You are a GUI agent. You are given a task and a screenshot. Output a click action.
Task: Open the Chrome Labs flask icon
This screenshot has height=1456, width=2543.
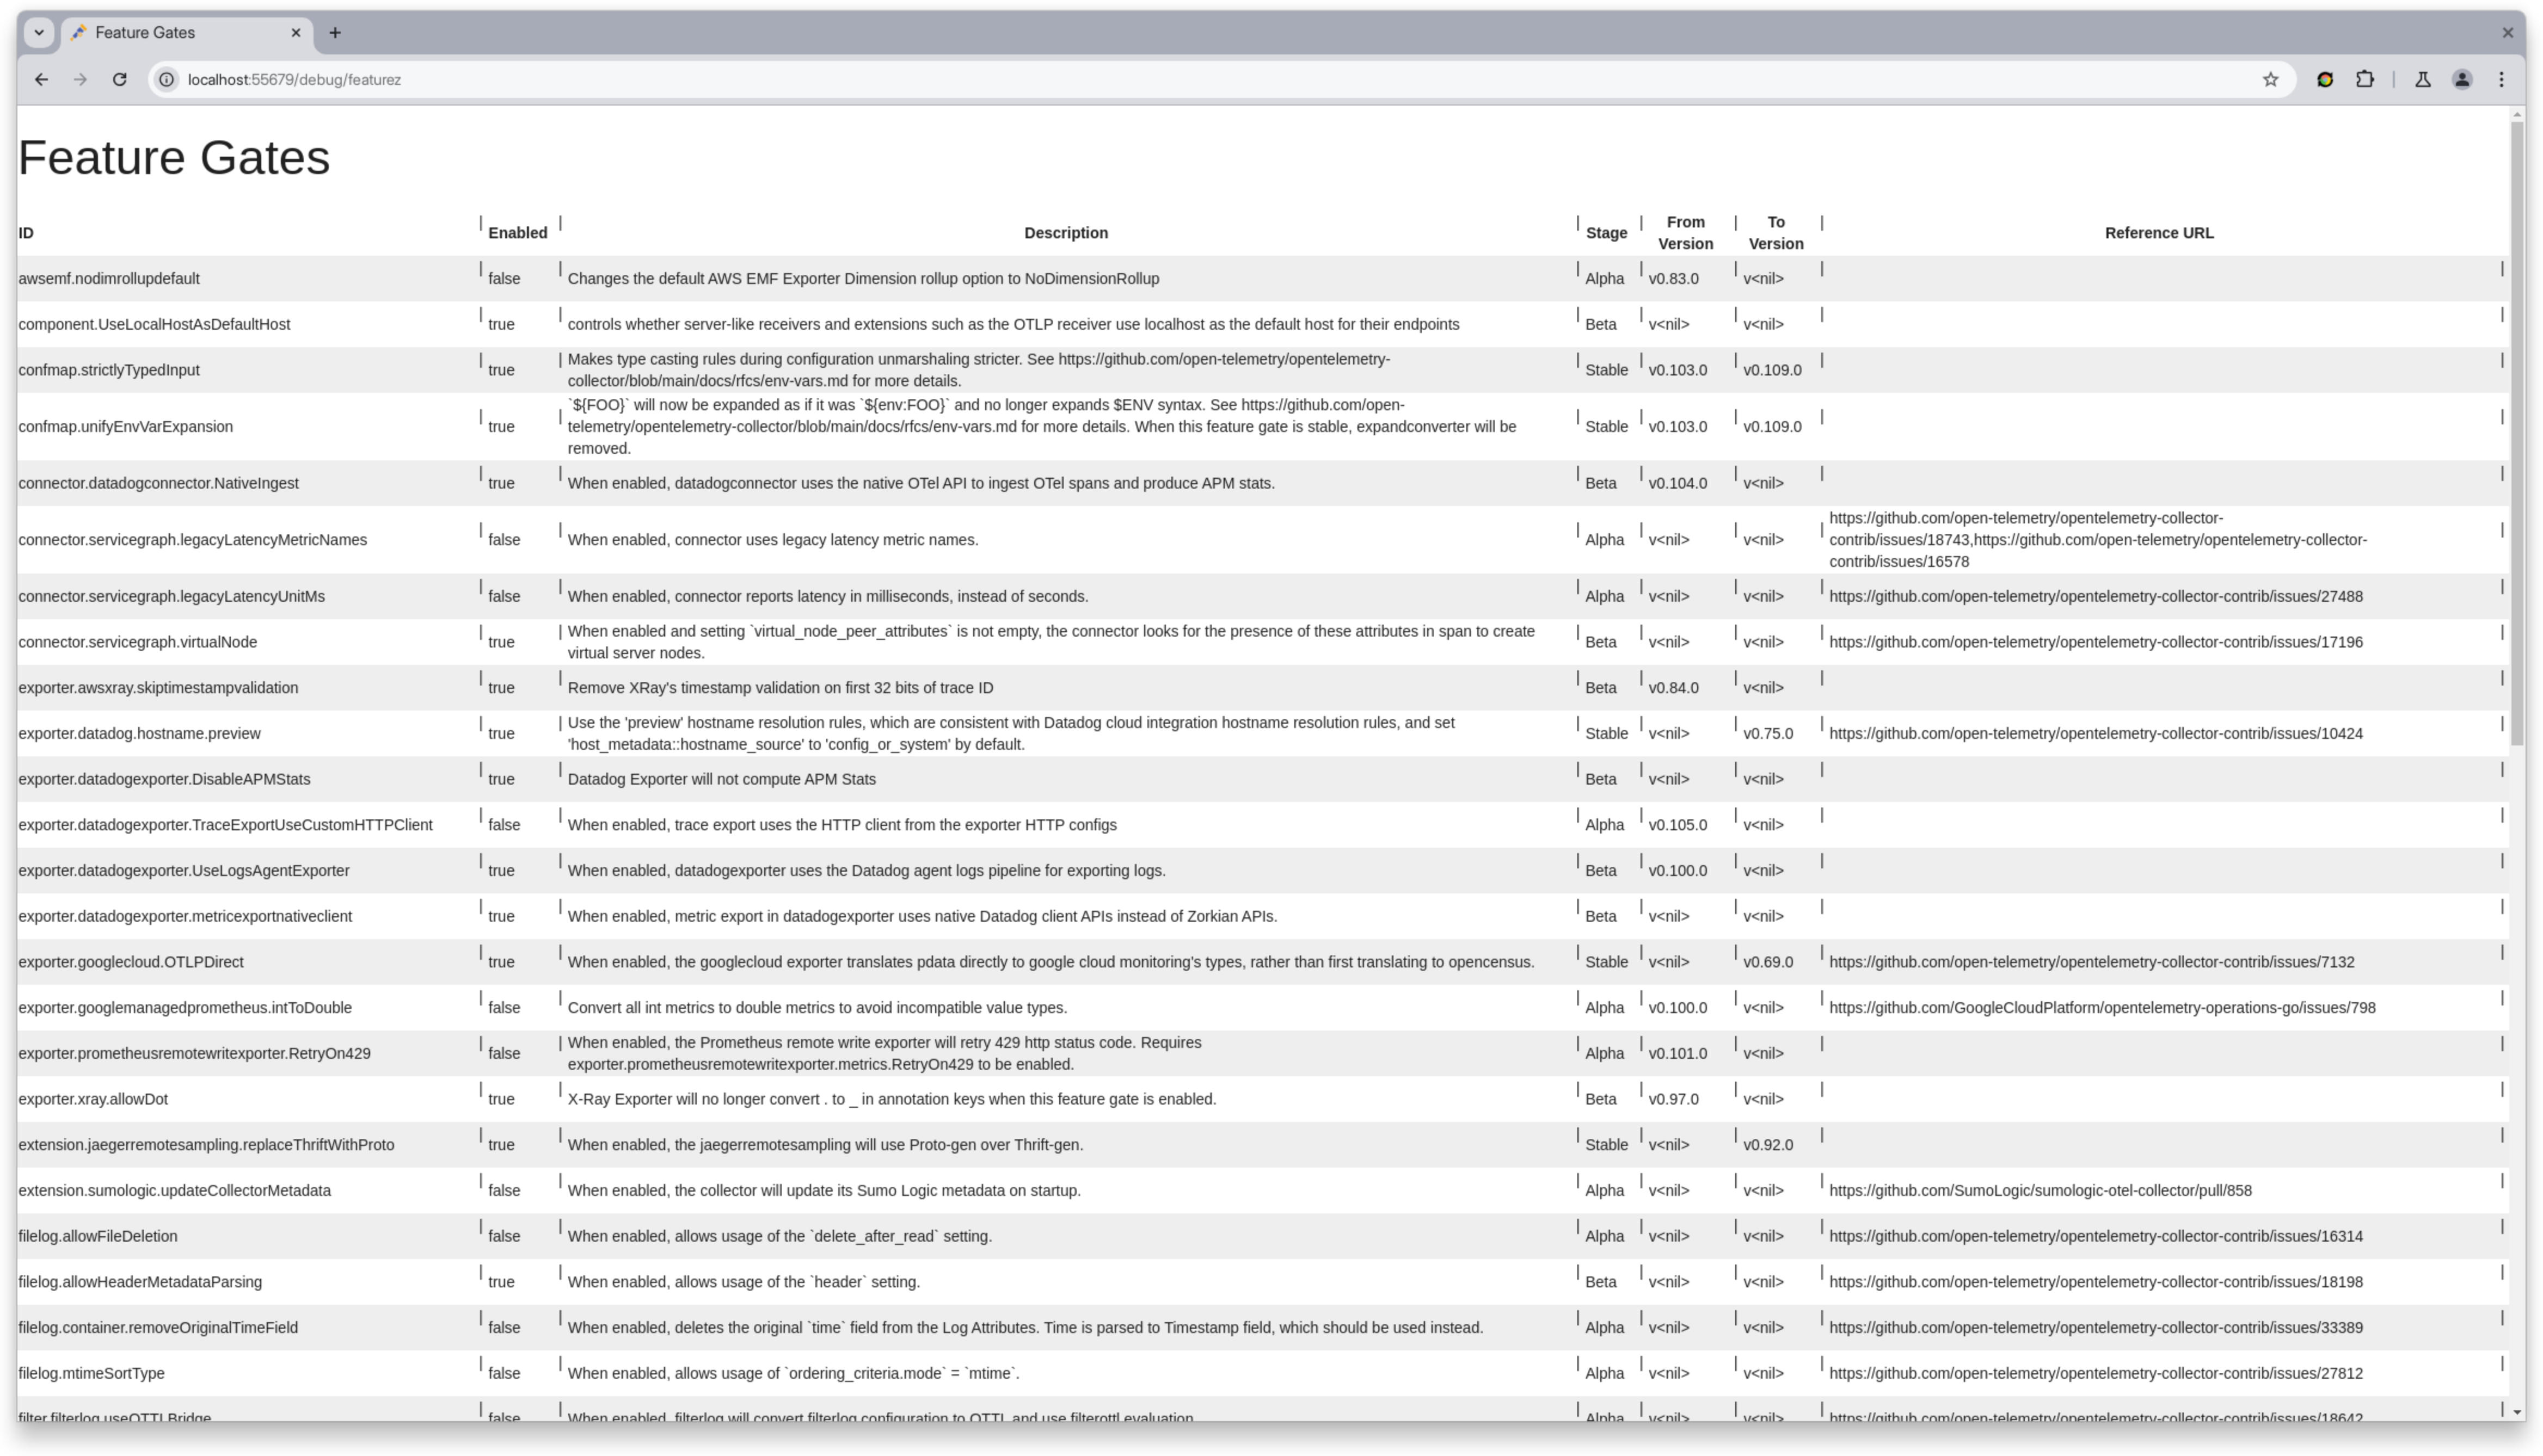[x=2422, y=80]
